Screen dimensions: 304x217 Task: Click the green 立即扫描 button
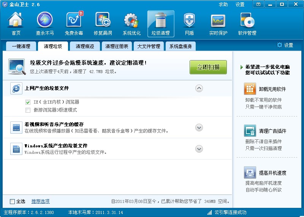point(208,67)
